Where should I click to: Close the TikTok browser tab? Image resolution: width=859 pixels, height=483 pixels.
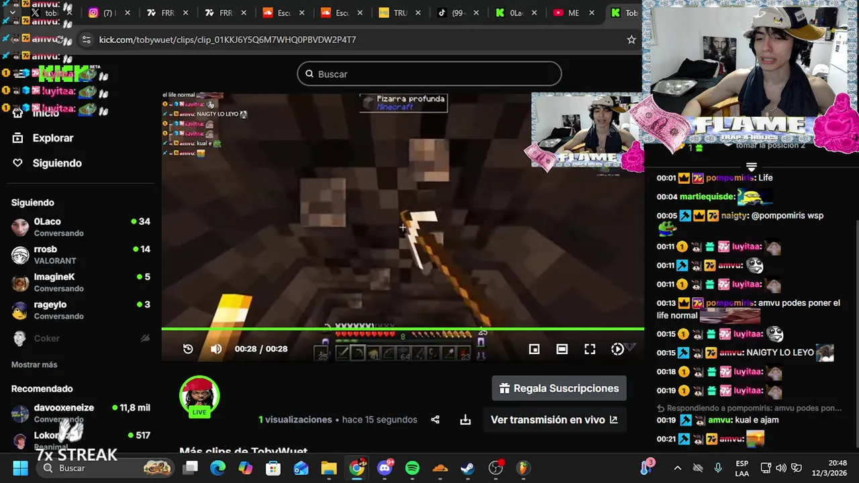click(476, 13)
